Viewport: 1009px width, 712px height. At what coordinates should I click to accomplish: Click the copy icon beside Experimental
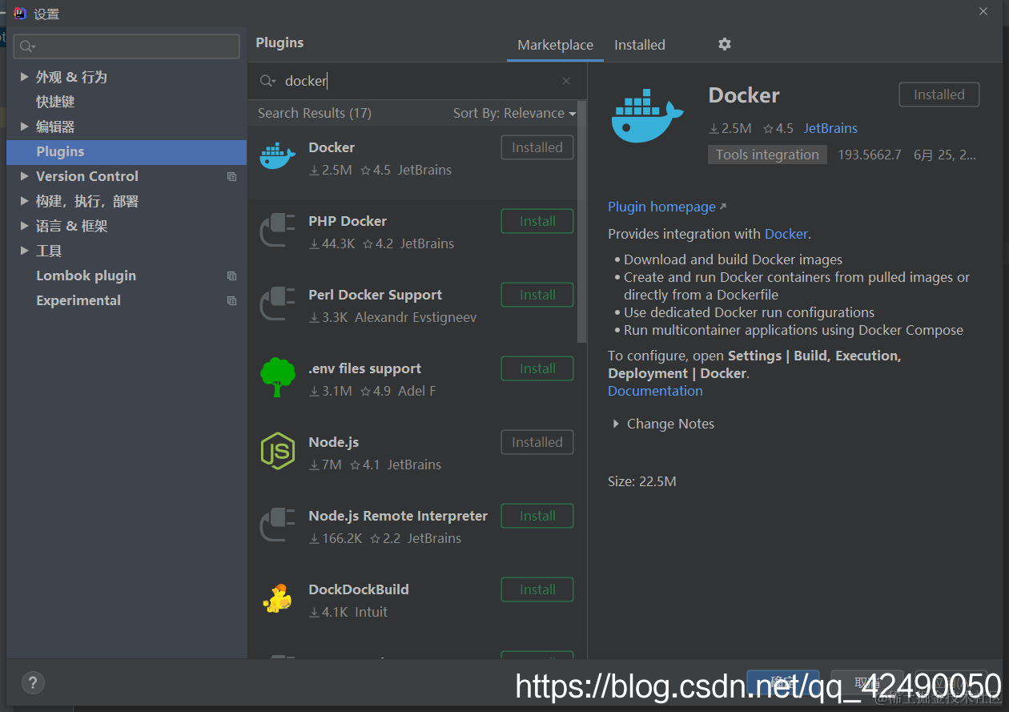231,300
